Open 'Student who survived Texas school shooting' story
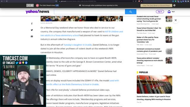190x107 pixels. [149, 19]
